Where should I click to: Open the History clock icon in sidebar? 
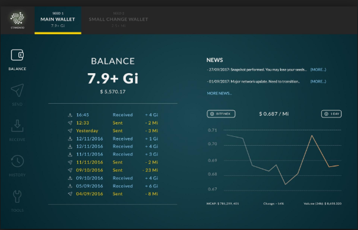pos(17,161)
